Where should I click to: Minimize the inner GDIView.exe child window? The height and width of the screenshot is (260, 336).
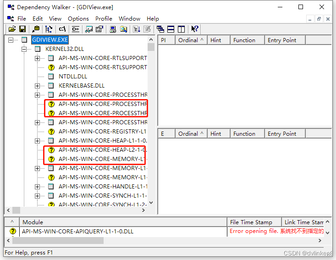coord(310,19)
